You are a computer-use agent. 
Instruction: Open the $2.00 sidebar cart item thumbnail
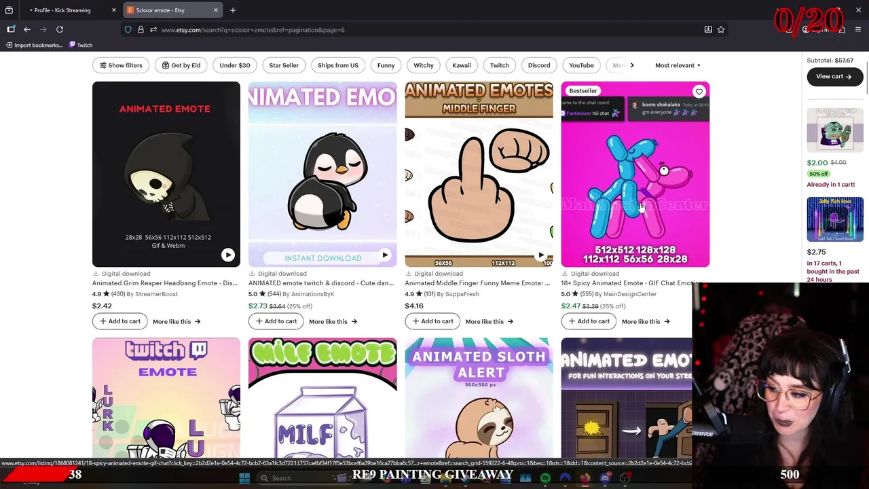835,129
